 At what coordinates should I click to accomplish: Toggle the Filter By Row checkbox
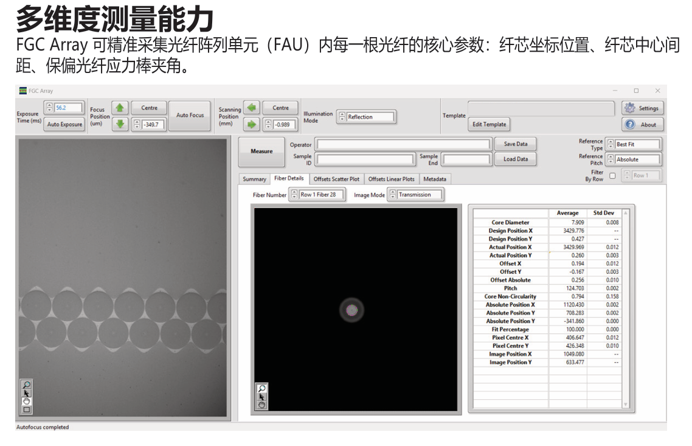click(612, 176)
